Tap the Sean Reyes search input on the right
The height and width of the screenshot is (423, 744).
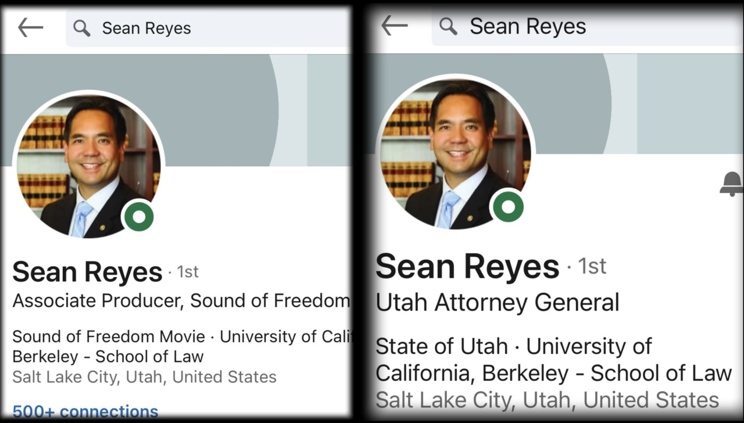tap(528, 26)
